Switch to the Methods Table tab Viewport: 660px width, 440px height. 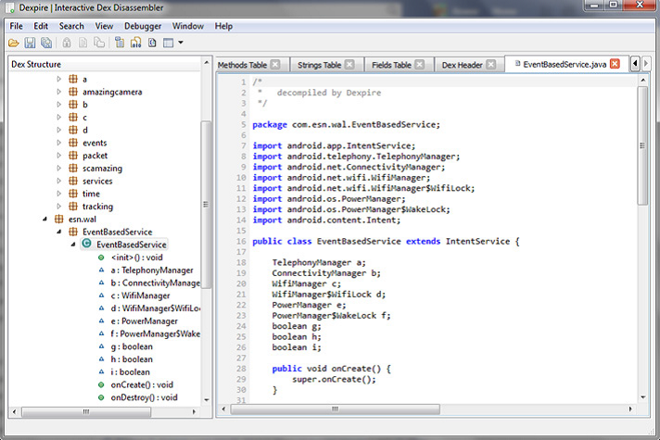click(243, 65)
